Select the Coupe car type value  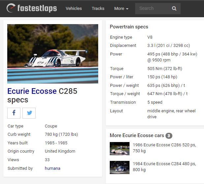[x=51, y=126]
